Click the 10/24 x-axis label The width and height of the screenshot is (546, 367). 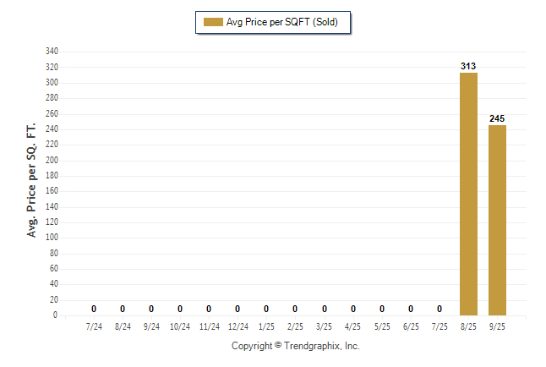tap(180, 326)
